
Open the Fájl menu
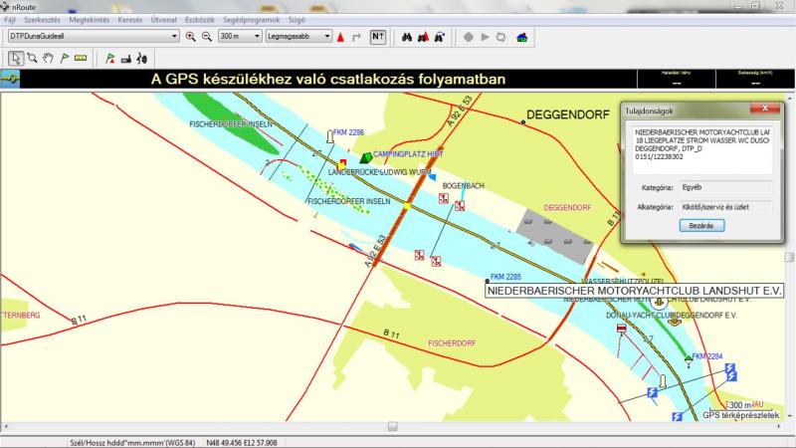pyautogui.click(x=10, y=20)
